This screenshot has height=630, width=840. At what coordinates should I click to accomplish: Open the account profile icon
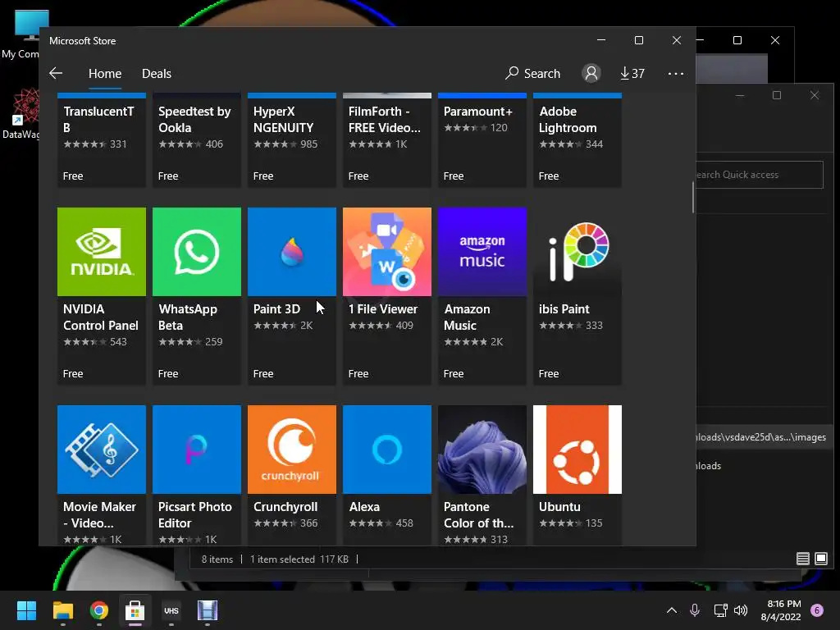[x=591, y=73]
